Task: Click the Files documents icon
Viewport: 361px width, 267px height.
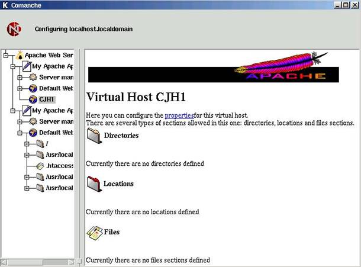Action: 95,233
